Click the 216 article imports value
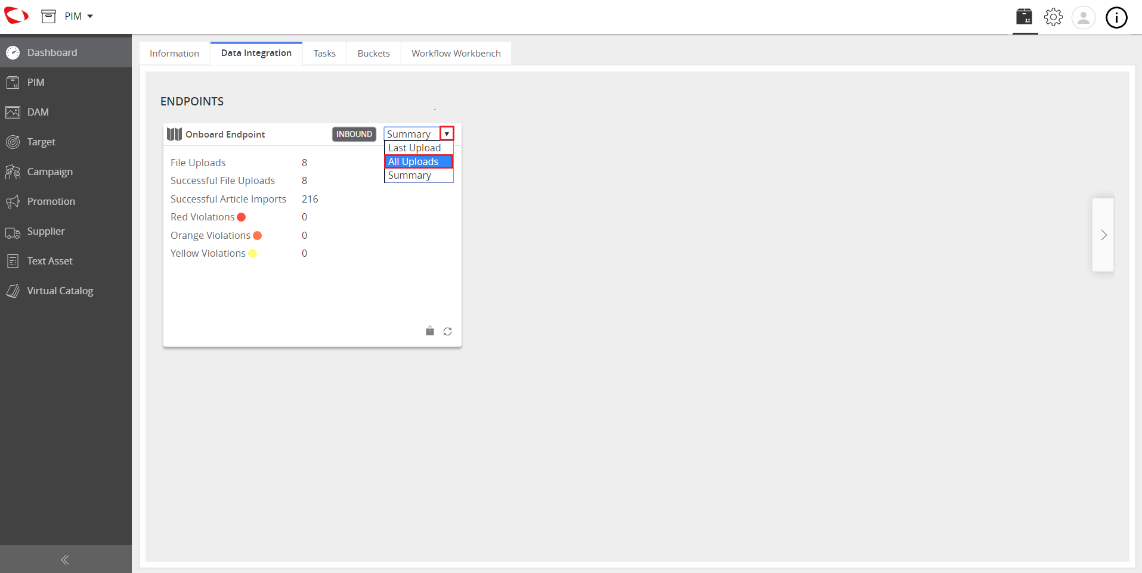This screenshot has width=1142, height=573. click(x=310, y=199)
